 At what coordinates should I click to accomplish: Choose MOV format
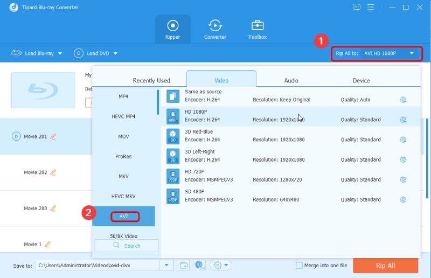tap(123, 137)
